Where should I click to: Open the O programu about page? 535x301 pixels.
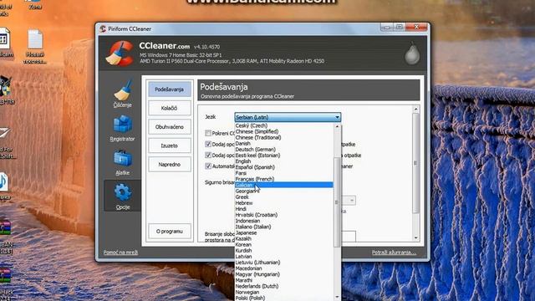[169, 232]
